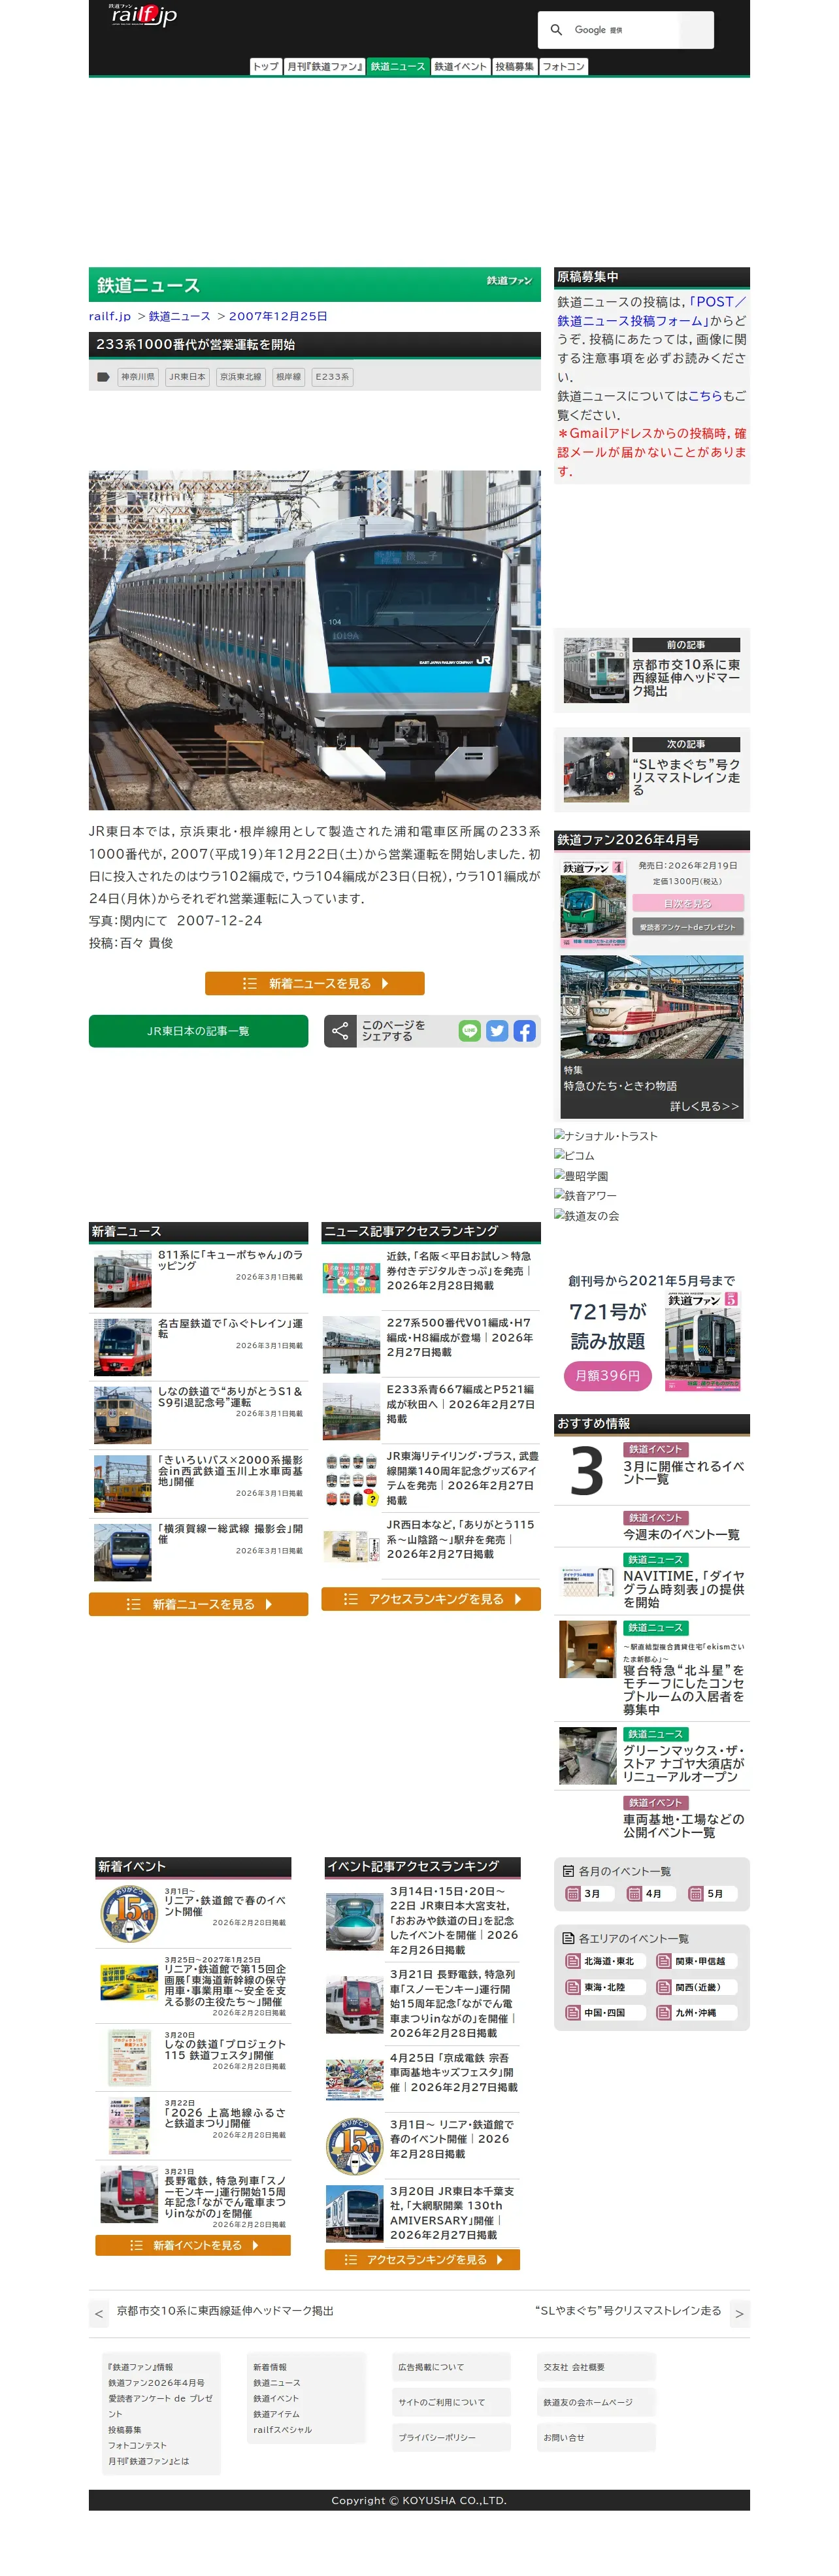Click 2007年12月25日 breadcrumb link

278,316
